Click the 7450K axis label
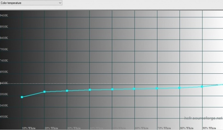Screen dimensions: 223x130 click(x=4, y=61)
